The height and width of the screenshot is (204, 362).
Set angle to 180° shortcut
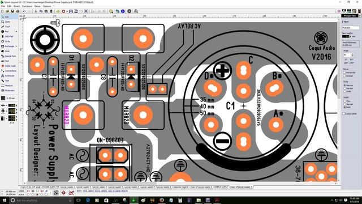point(346,63)
